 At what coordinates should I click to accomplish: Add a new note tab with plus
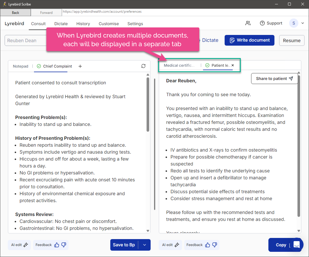[80, 66]
